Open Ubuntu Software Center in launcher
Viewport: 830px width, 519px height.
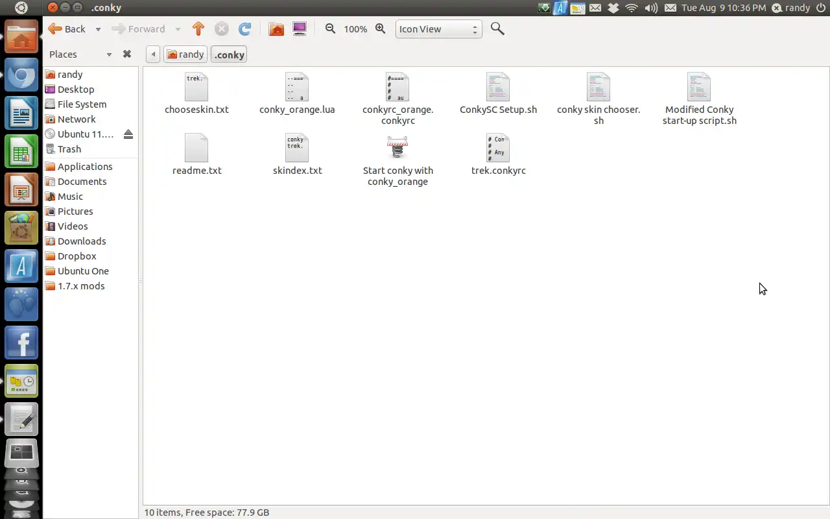(x=21, y=228)
